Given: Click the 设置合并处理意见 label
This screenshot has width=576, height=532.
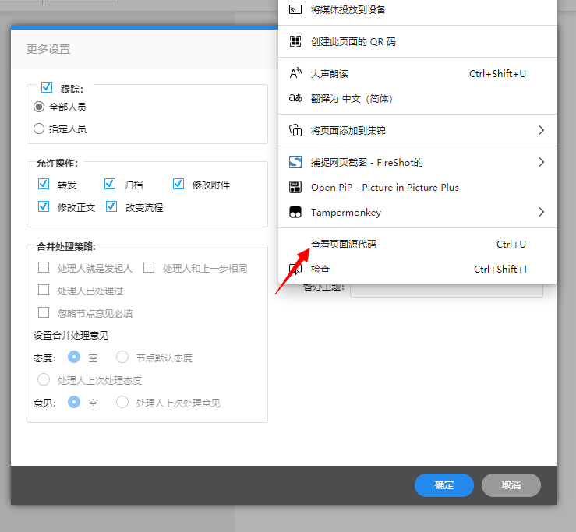Looking at the screenshot, I should [x=71, y=335].
